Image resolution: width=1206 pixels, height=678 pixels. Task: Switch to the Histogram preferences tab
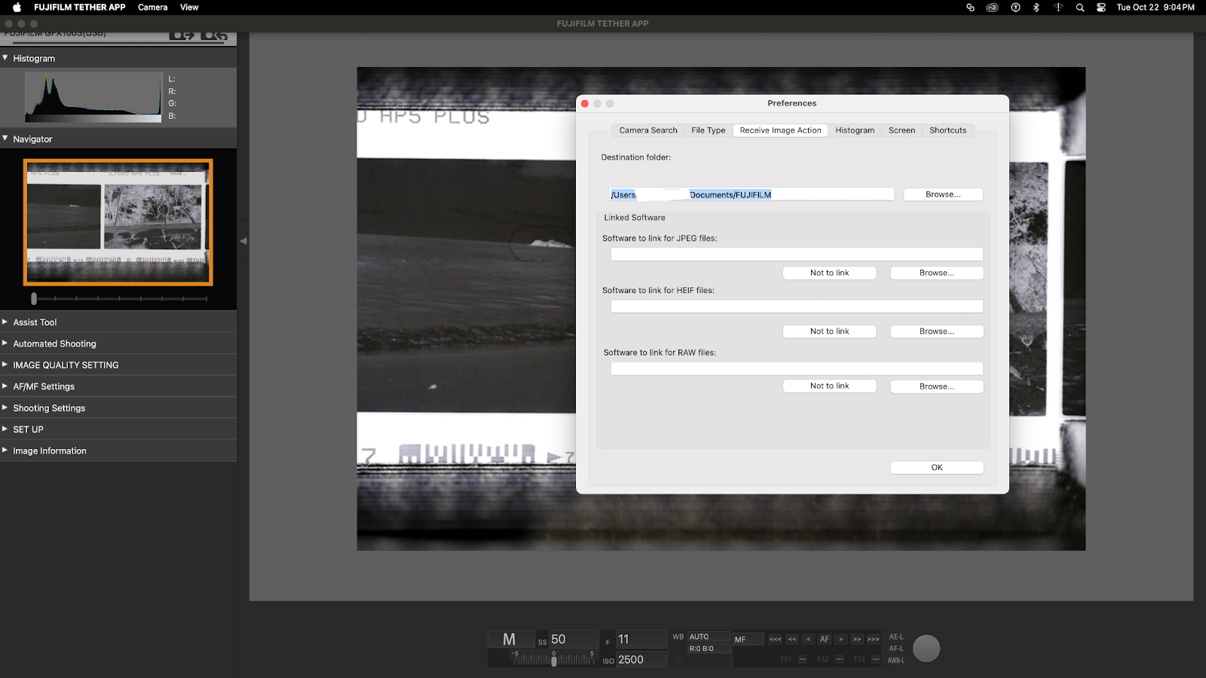click(x=855, y=130)
